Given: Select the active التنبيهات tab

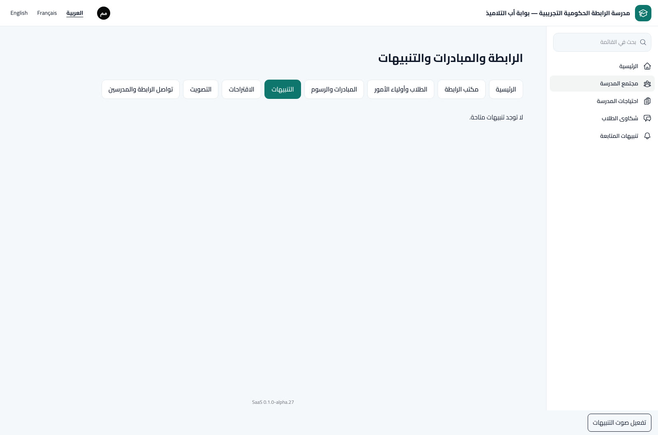Looking at the screenshot, I should (283, 89).
